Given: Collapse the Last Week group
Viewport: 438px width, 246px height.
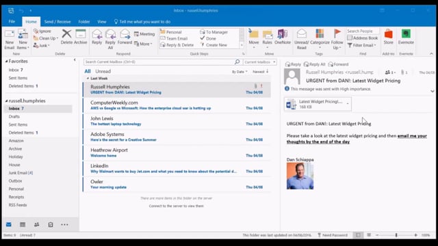Looking at the screenshot, I should coord(88,79).
